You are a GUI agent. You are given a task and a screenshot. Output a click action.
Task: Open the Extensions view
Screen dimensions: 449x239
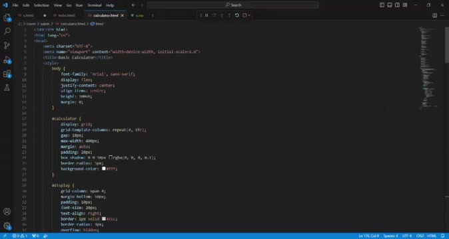tap(7, 74)
